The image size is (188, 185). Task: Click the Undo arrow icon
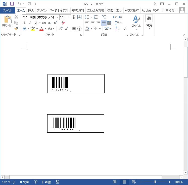pos(19,4)
